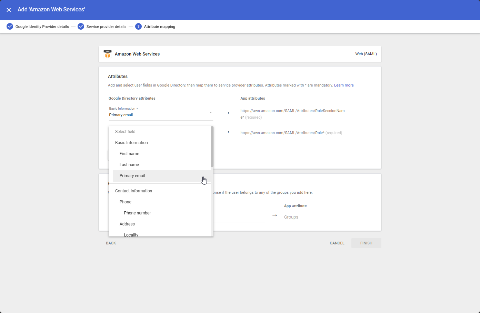480x313 pixels.
Task: Click the Amazon Web Services logo icon
Action: point(108,54)
